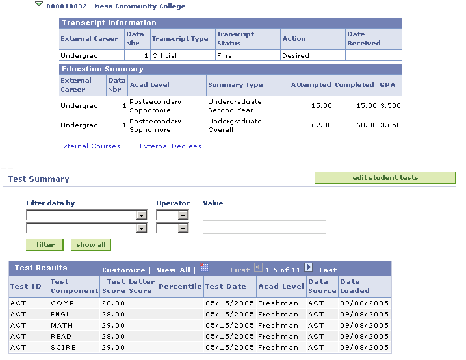The image size is (466, 360).
Task: Click First in Test Results navigation
Action: [240, 270]
